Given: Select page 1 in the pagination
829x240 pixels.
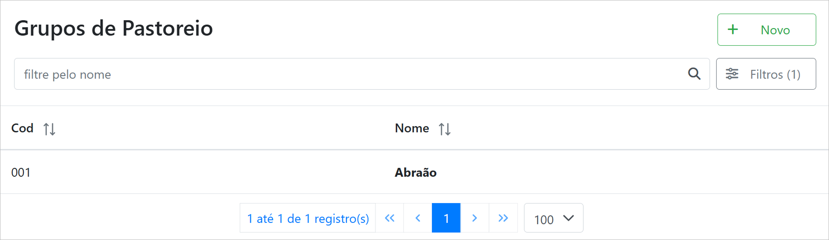Looking at the screenshot, I should 446,218.
